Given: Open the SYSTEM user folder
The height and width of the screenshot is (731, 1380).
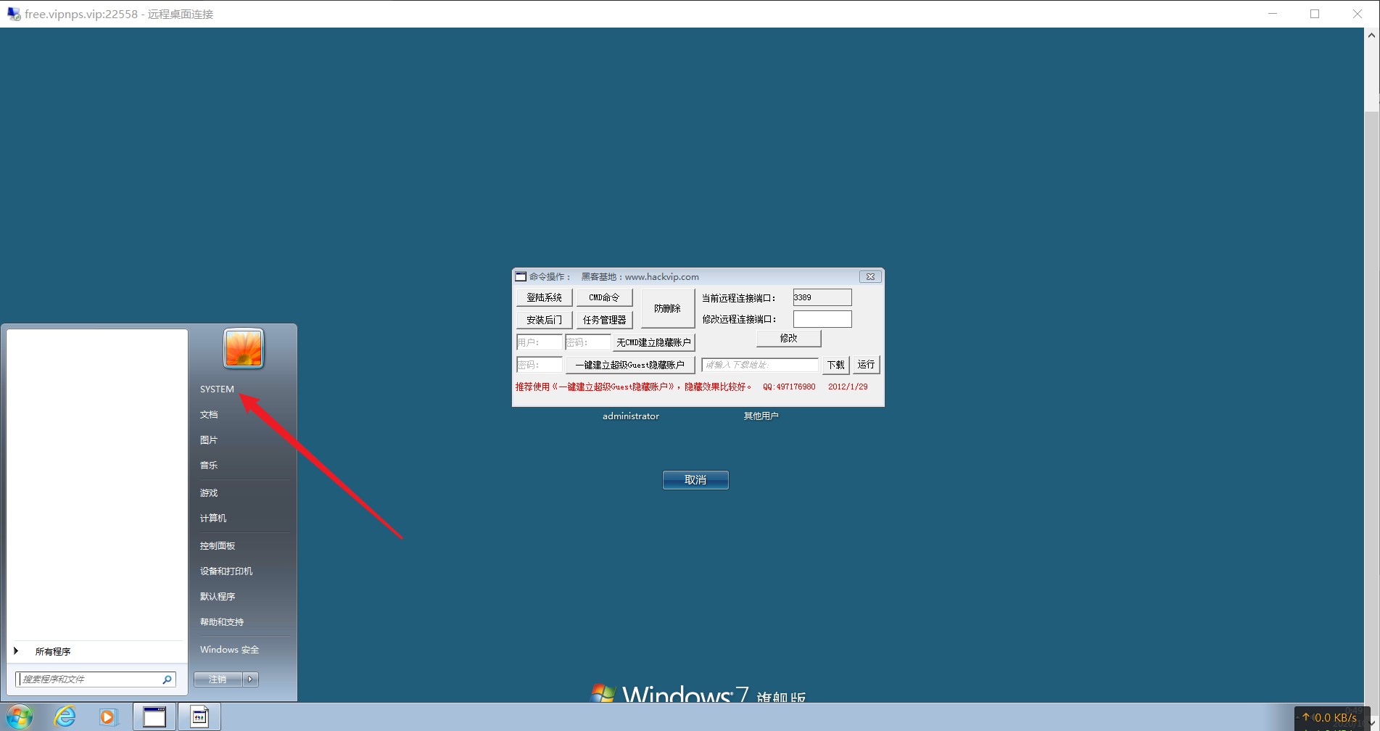Looking at the screenshot, I should tap(217, 389).
